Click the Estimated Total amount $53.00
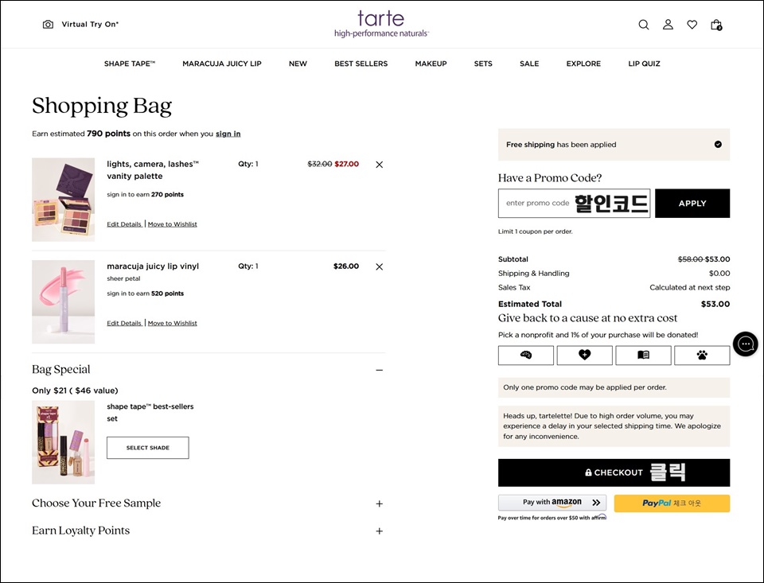This screenshot has width=764, height=583. [715, 304]
